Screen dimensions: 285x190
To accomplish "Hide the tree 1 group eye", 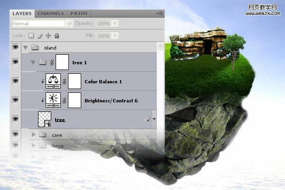I will click(x=16, y=61).
